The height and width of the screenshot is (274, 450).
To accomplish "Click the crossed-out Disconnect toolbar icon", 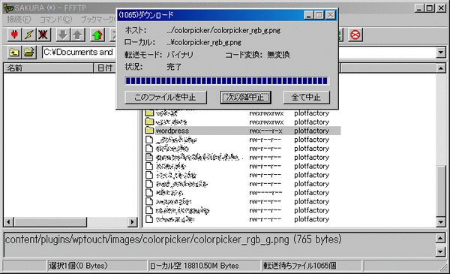I will click(43, 35).
